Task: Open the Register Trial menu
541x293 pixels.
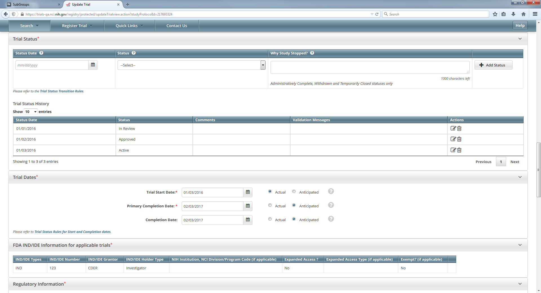Action: (77, 26)
